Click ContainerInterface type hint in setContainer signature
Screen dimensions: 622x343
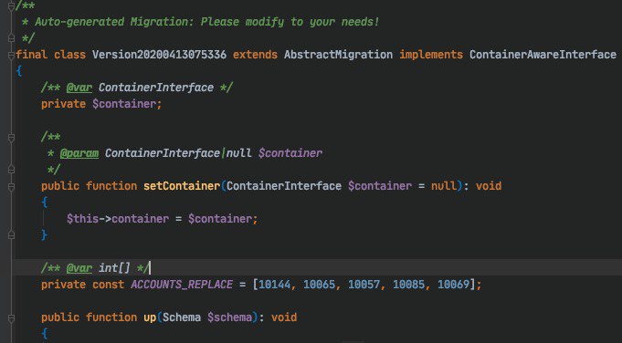coord(284,186)
